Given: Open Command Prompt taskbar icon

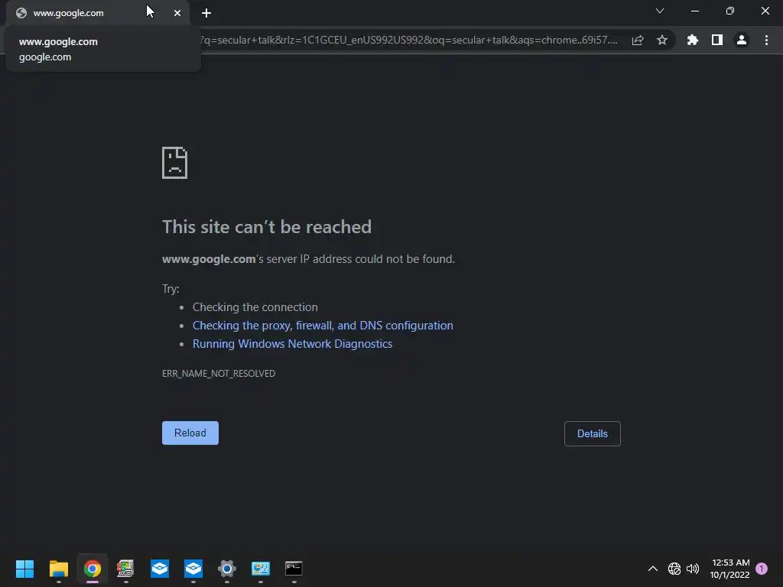Looking at the screenshot, I should (294, 569).
